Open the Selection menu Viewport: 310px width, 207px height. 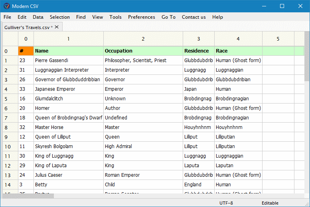60,17
